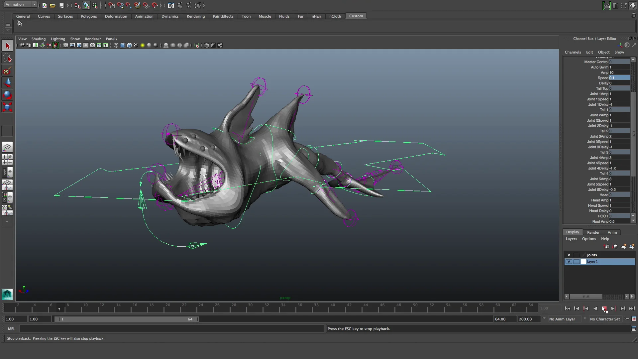Open the No Character Set dropdown
The width and height of the screenshot is (638, 359).
[x=605, y=319]
